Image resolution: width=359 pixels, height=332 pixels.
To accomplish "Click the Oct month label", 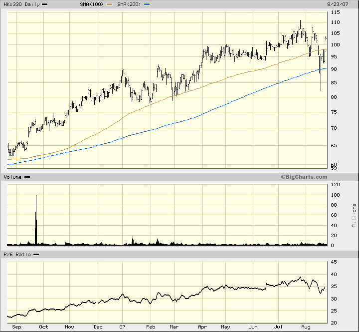I will coord(43,327).
